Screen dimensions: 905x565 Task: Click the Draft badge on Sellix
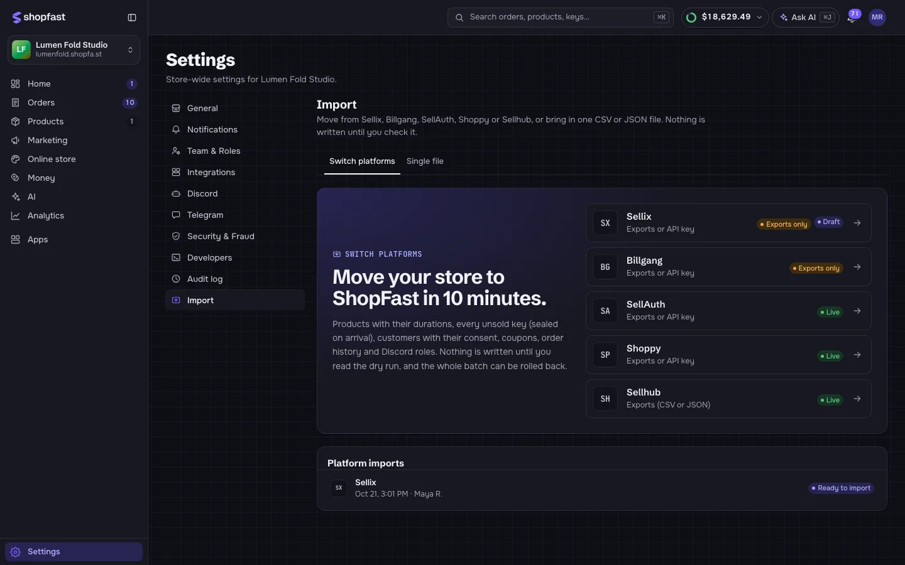tap(828, 222)
